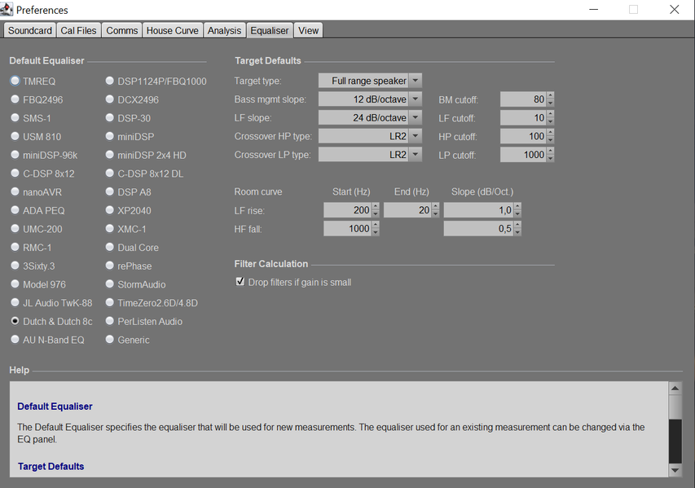
Task: Click the BM cutoff value field
Action: pos(523,99)
